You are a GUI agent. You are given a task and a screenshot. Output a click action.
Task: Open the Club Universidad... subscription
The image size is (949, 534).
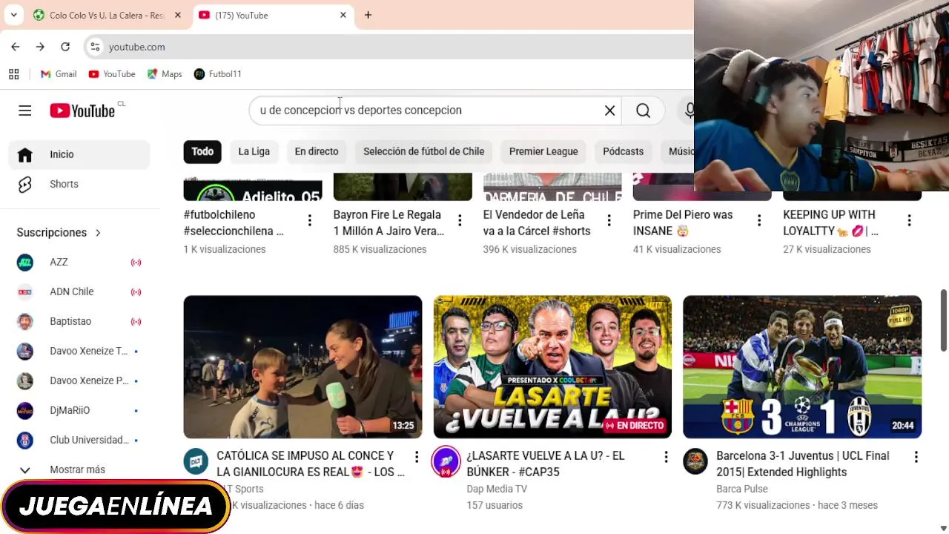click(x=79, y=440)
